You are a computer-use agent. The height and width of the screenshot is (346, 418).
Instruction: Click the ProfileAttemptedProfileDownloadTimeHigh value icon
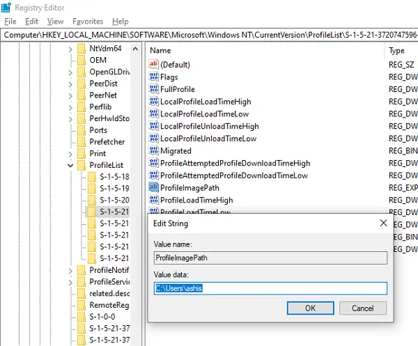[x=153, y=163]
